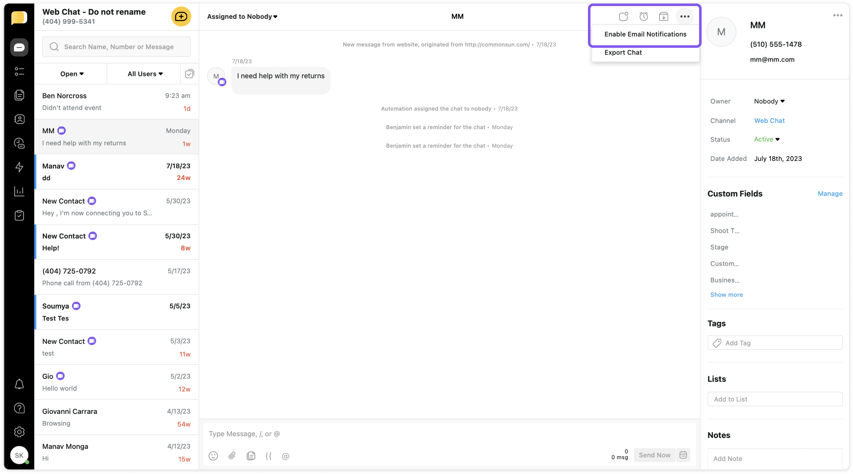Insert a template using the pages icon
Viewport: 853px width, 474px height.
(x=251, y=456)
